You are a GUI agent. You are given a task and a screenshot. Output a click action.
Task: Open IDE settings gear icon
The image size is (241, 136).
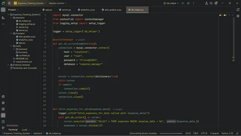pyautogui.click(x=216, y=3)
